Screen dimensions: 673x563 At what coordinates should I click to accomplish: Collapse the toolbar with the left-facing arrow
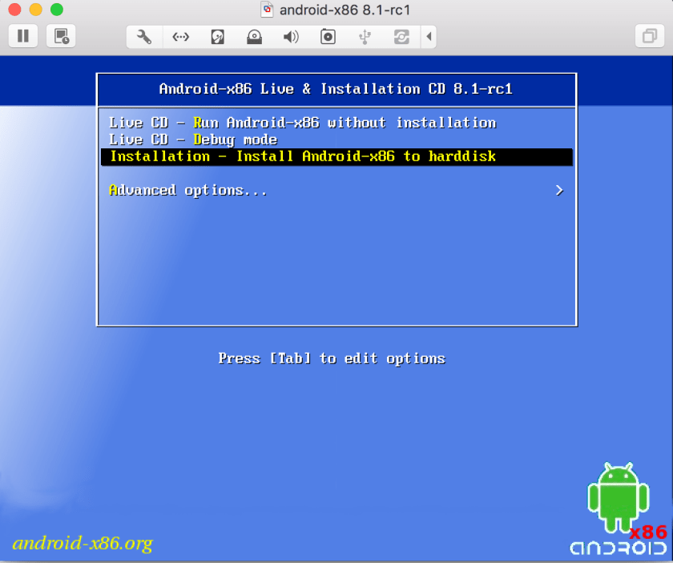[428, 36]
